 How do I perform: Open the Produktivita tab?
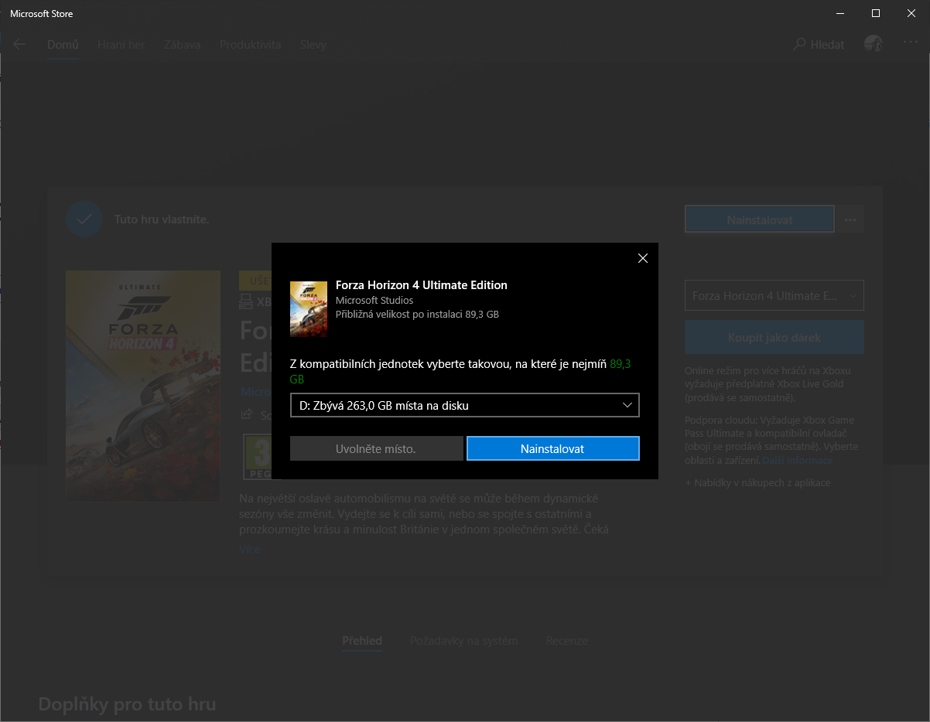(x=250, y=44)
